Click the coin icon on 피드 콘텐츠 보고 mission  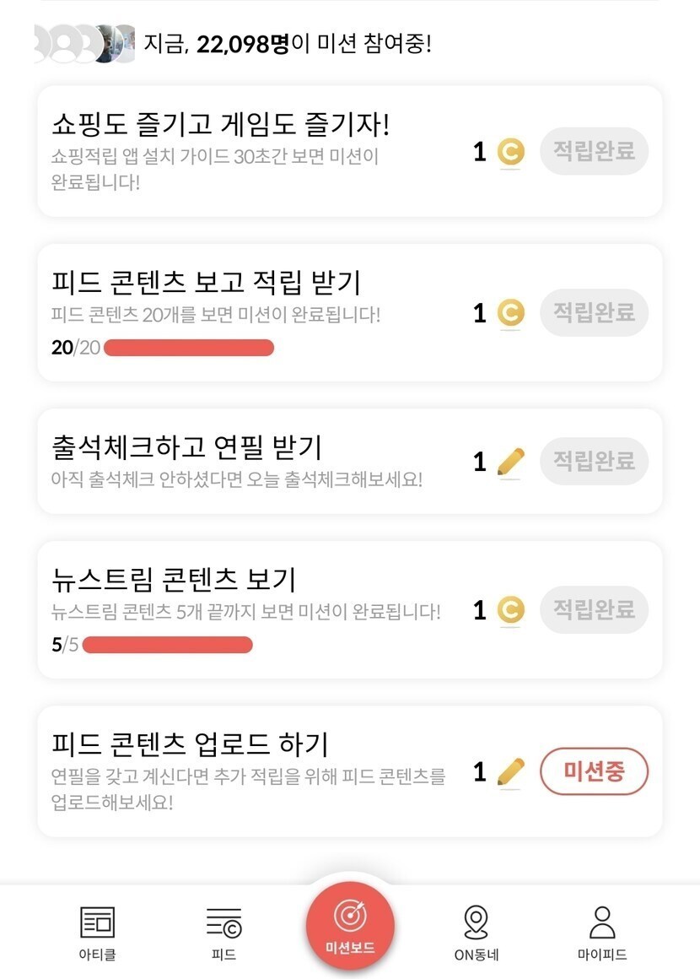click(x=509, y=314)
